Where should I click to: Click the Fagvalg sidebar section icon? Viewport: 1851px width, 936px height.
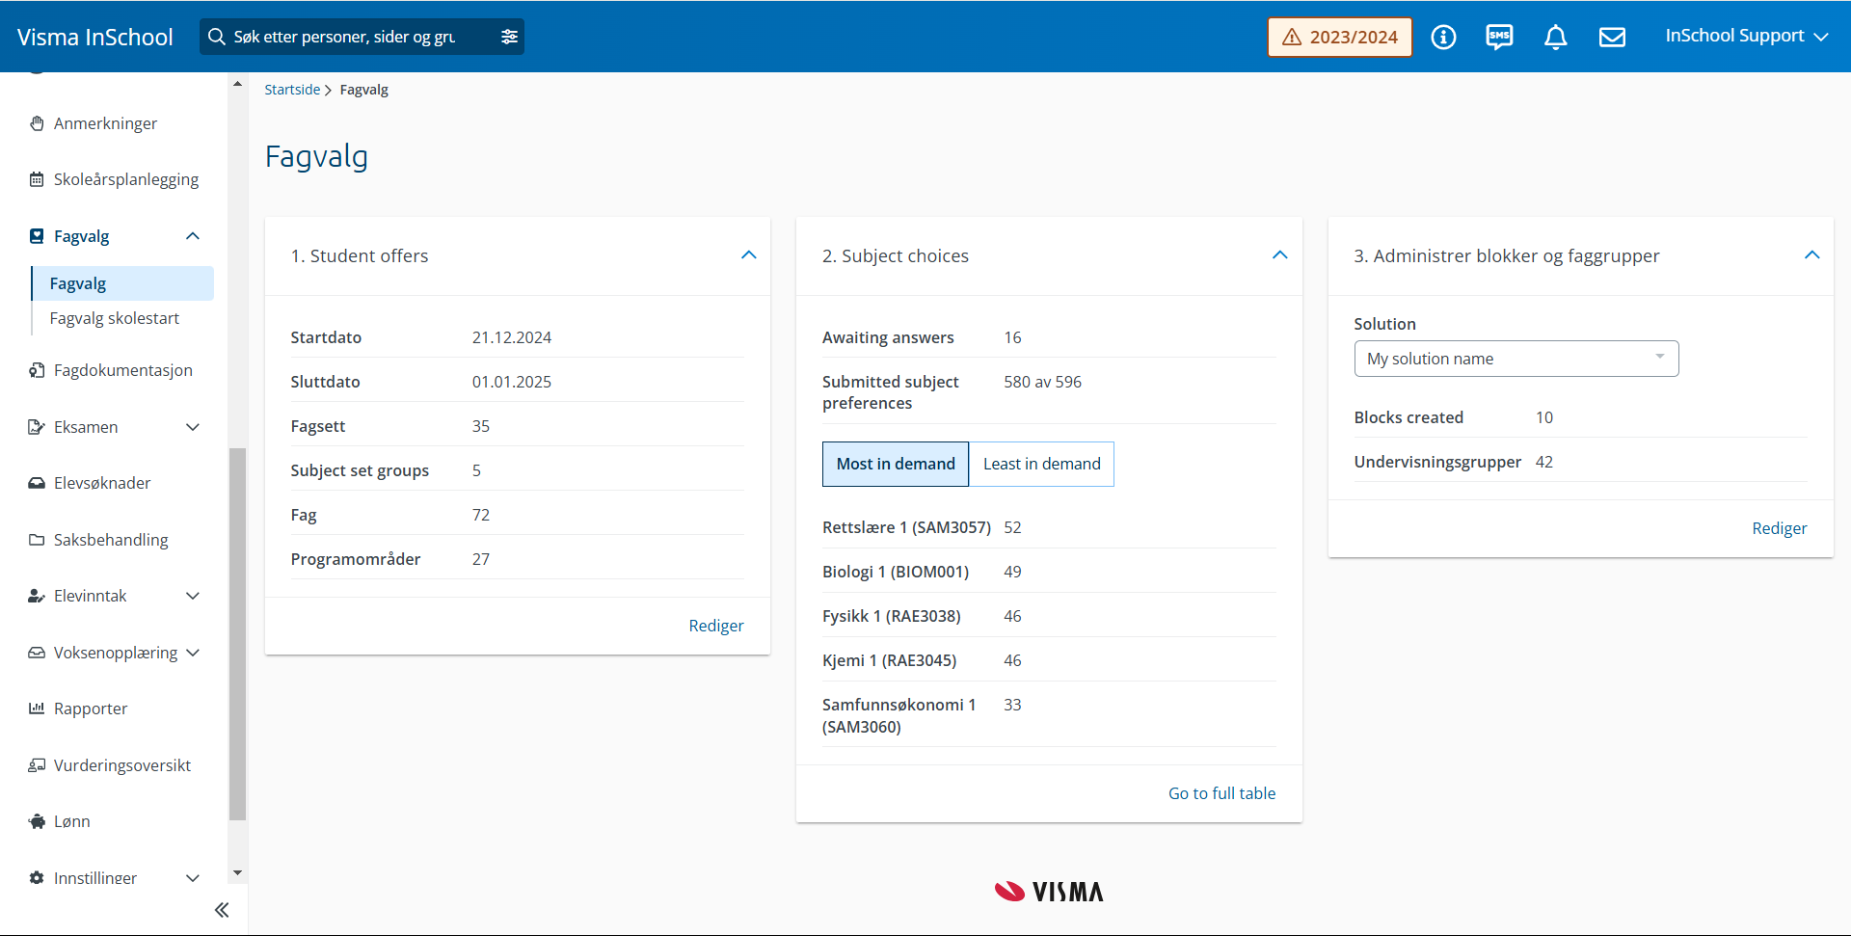coord(37,236)
